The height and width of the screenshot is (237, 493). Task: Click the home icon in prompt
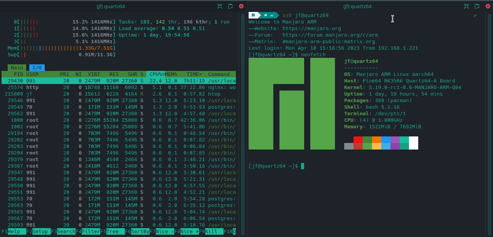(x=266, y=15)
